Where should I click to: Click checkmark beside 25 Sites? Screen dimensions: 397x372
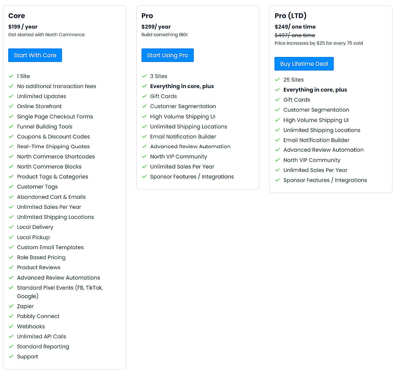(277, 79)
